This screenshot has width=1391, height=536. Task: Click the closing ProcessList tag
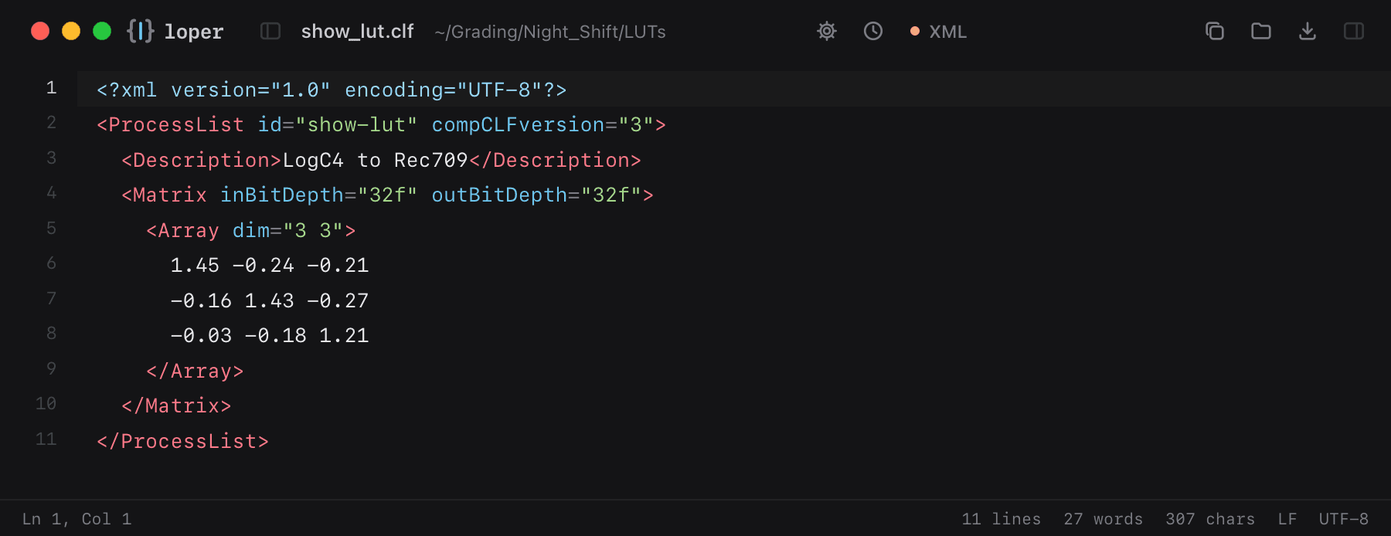(182, 441)
